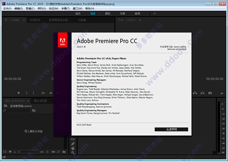Screen dimensions: 228x161
Task: Add a marker in the Source monitor
Action: click(19, 93)
